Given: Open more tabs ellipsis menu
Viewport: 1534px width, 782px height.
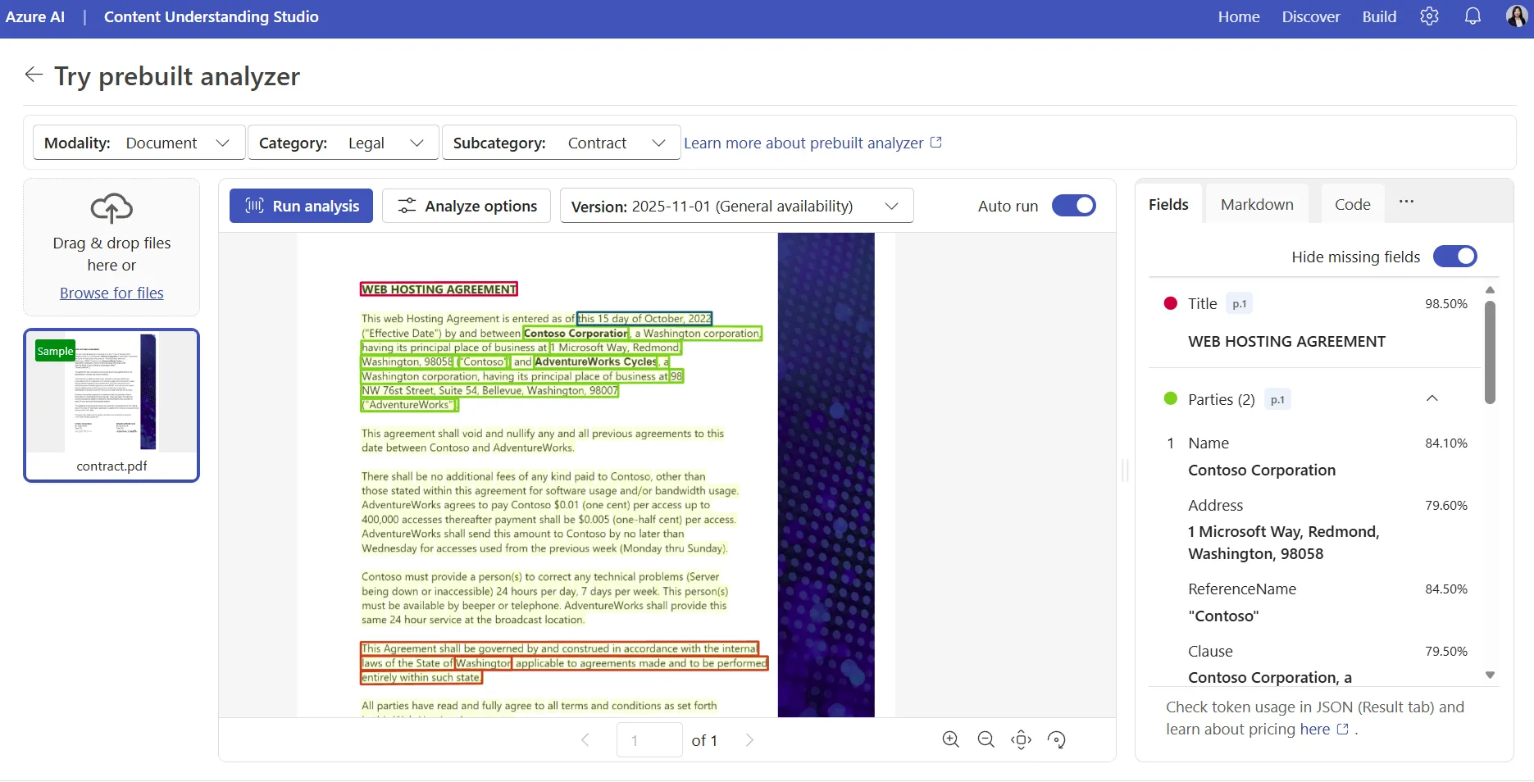Looking at the screenshot, I should (1406, 202).
